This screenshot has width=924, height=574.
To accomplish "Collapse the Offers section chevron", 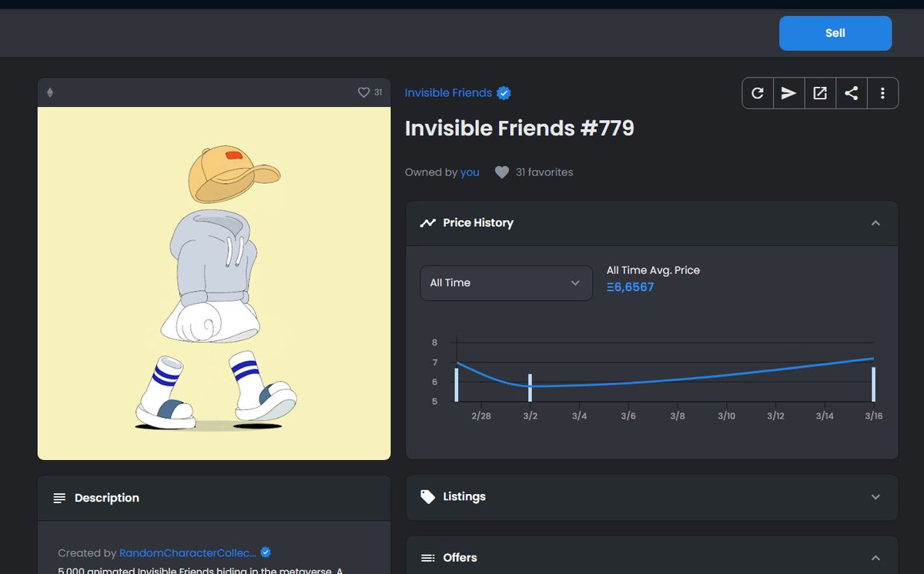I will [875, 558].
